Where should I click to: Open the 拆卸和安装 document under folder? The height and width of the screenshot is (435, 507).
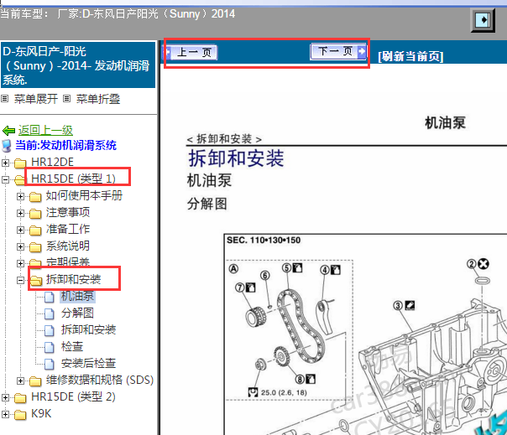pyautogui.click(x=89, y=329)
